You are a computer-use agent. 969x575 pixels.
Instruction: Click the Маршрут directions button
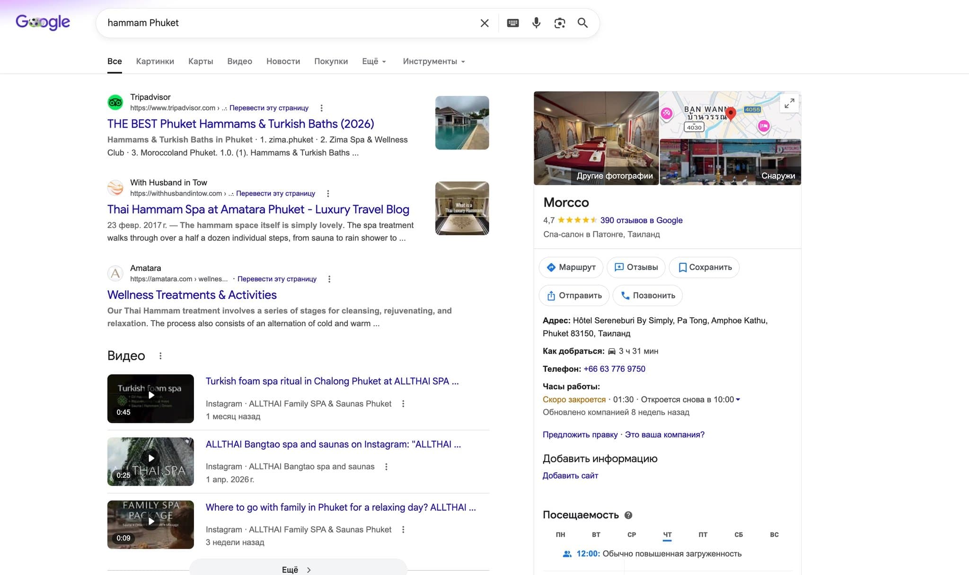[571, 268]
